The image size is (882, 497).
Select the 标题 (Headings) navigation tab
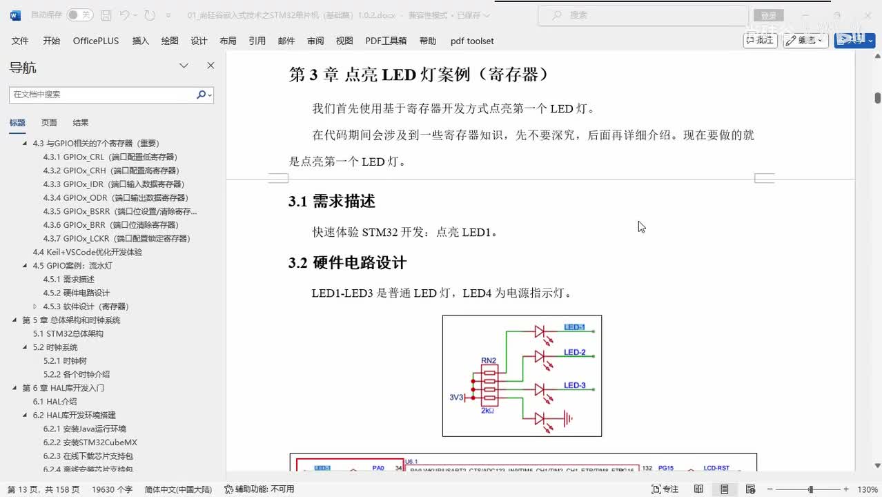click(17, 122)
